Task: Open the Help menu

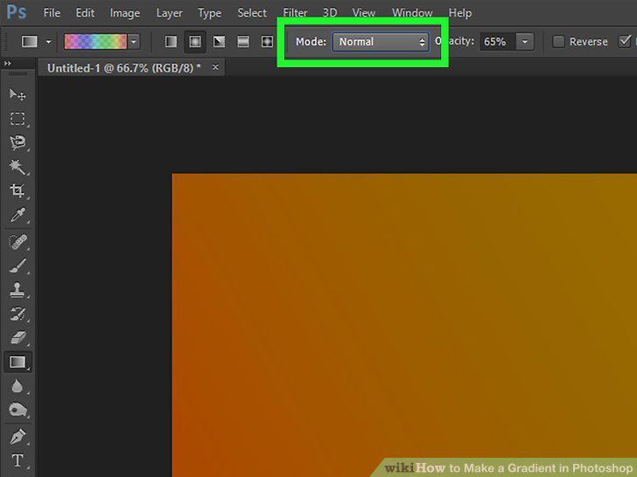Action: [x=460, y=13]
